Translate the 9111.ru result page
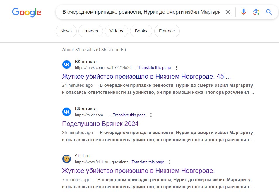Viewport: 279px width, 196px height. tap(148, 162)
